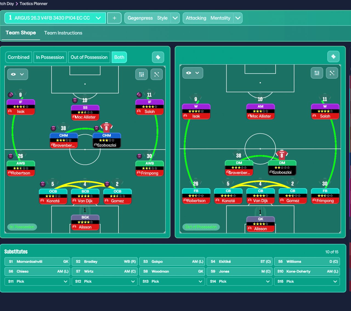This screenshot has height=311, width=351.
Task: Switch view to Out of Possession
Action: (89, 57)
